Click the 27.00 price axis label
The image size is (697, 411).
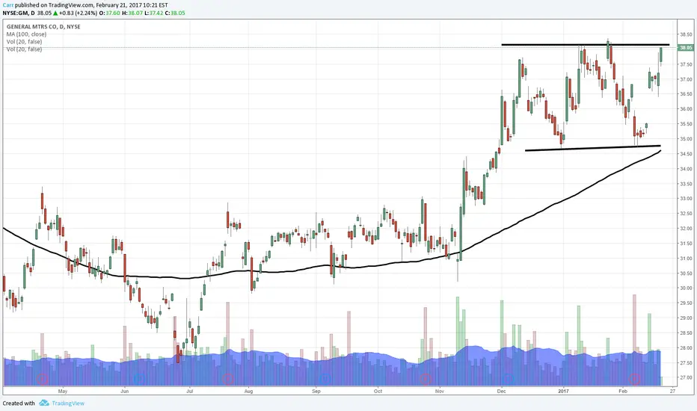tap(686, 377)
